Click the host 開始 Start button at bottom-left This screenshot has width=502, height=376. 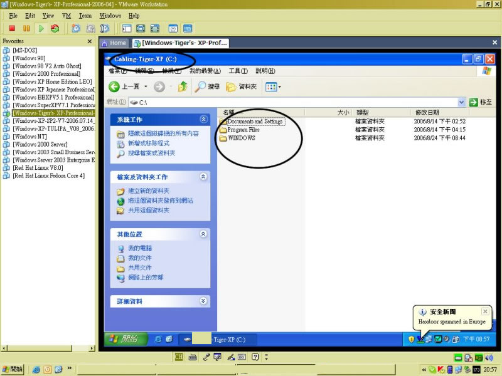(13, 369)
